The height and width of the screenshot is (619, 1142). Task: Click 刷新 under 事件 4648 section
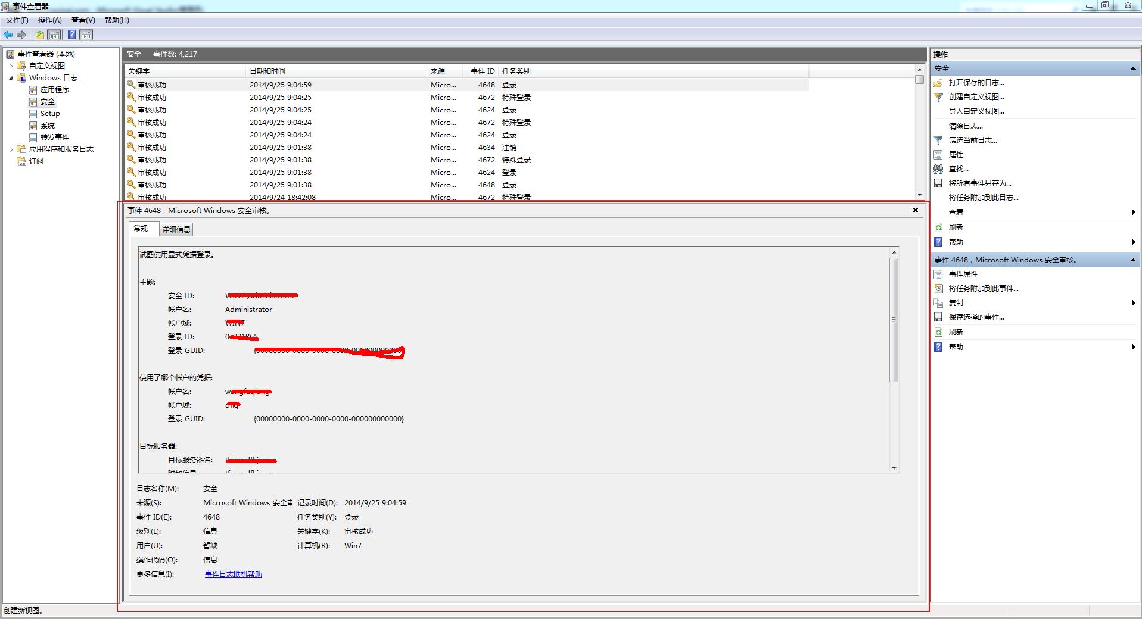[956, 332]
